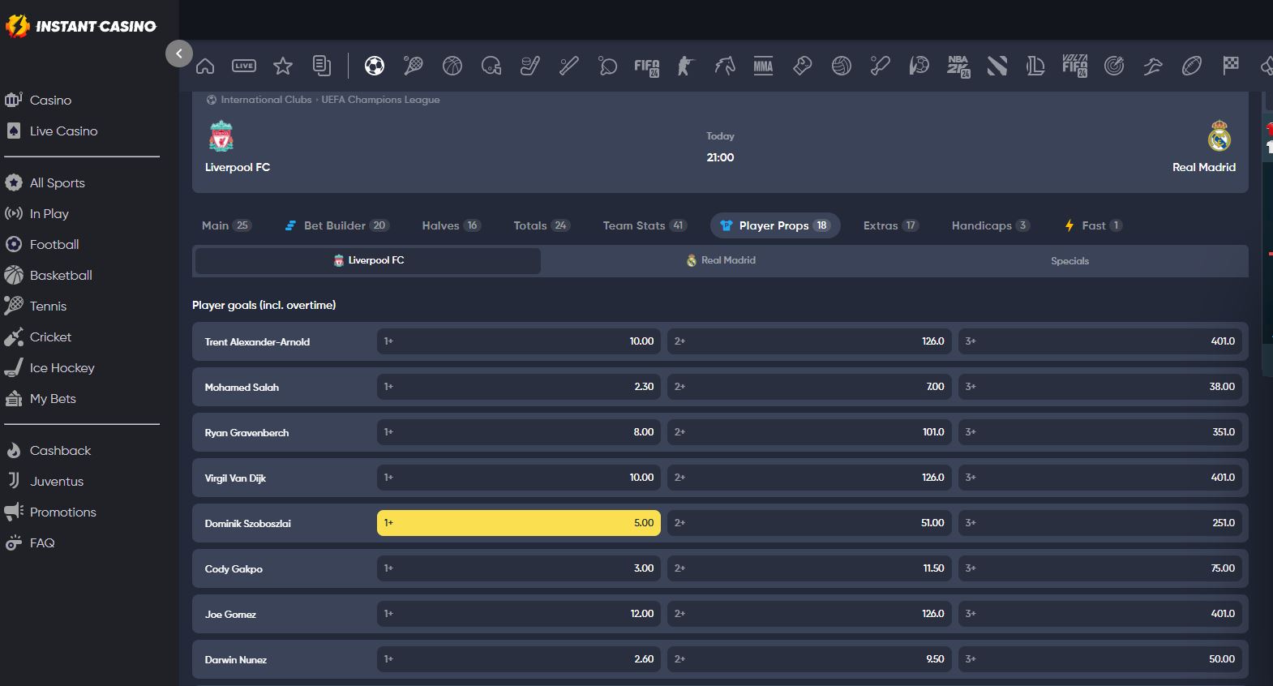
Task: Open the Dota 2 icon
Action: [x=997, y=66]
